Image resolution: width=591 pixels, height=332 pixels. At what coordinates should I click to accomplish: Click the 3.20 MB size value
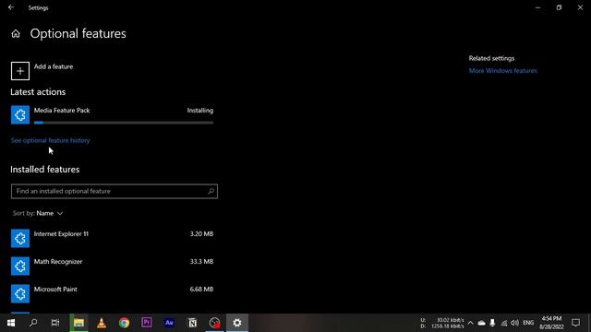[201, 233]
